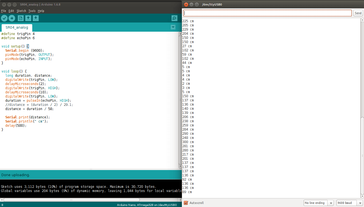Open Serial Monitor magnifier icon

click(x=174, y=18)
